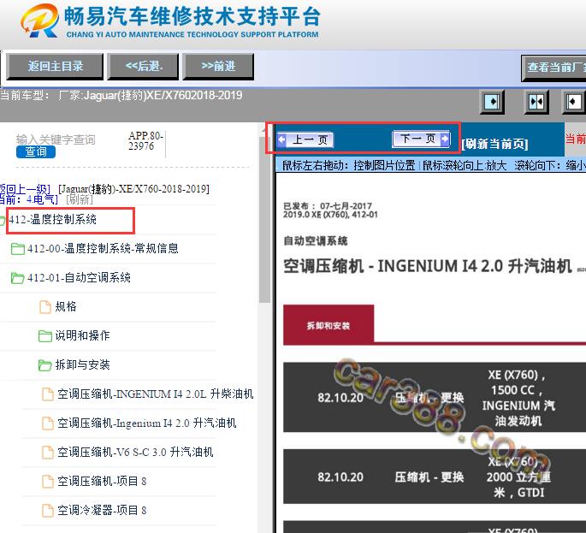
Task: Select the 拆卸和安装 red tab
Action: [329, 325]
